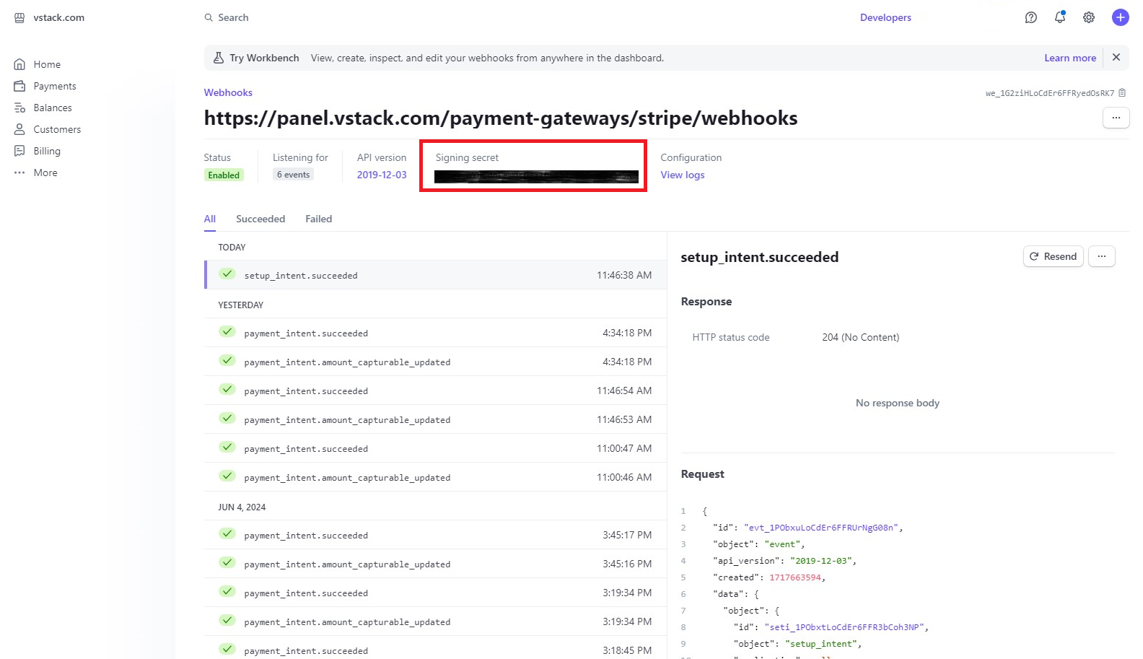Click in the Search field
Viewport: 1143px width, 659px height.
pyautogui.click(x=233, y=17)
